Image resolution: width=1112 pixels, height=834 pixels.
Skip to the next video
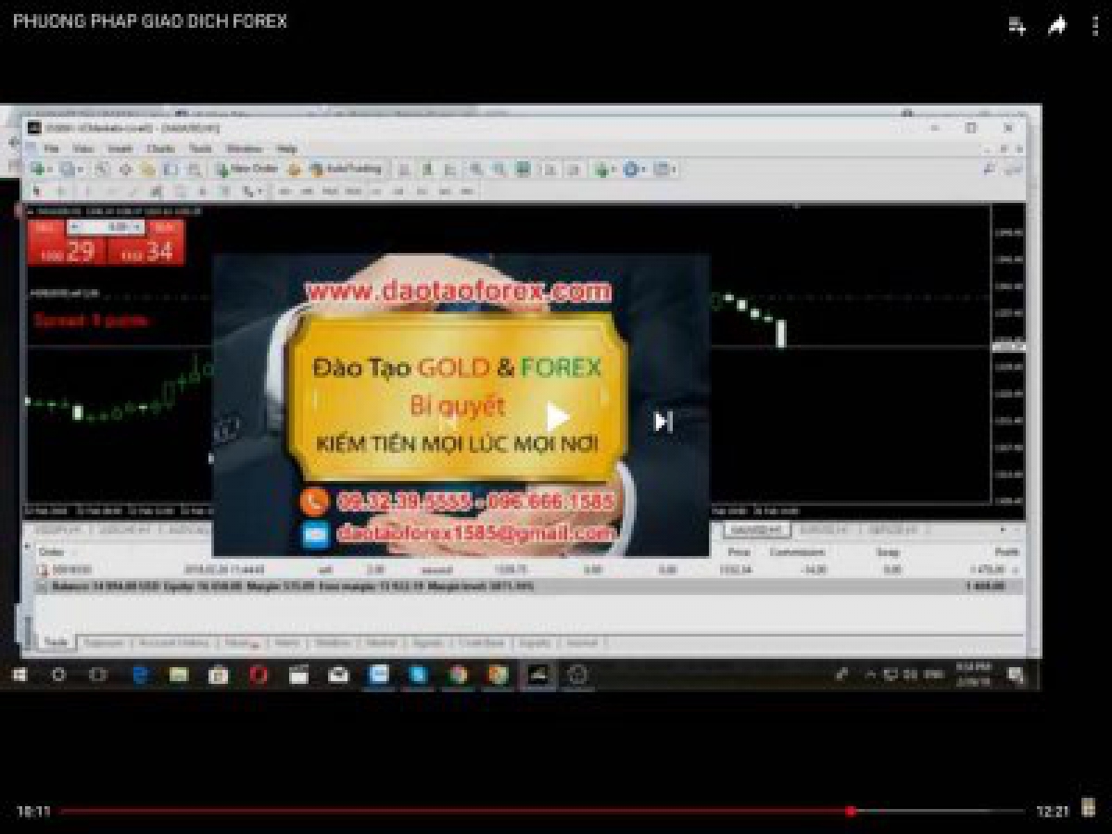tap(663, 422)
